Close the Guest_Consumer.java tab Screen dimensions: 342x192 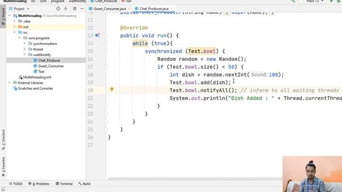pos(129,9)
